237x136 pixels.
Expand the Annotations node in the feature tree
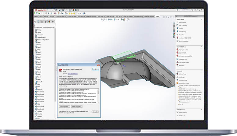pyautogui.click(x=34, y=35)
